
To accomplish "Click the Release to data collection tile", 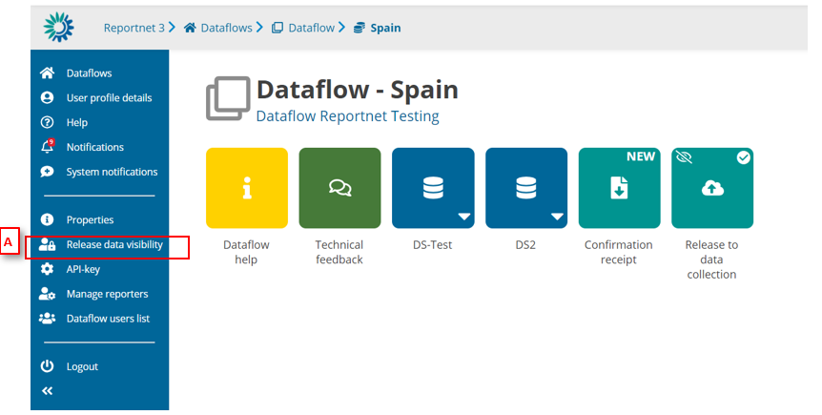I will point(711,188).
